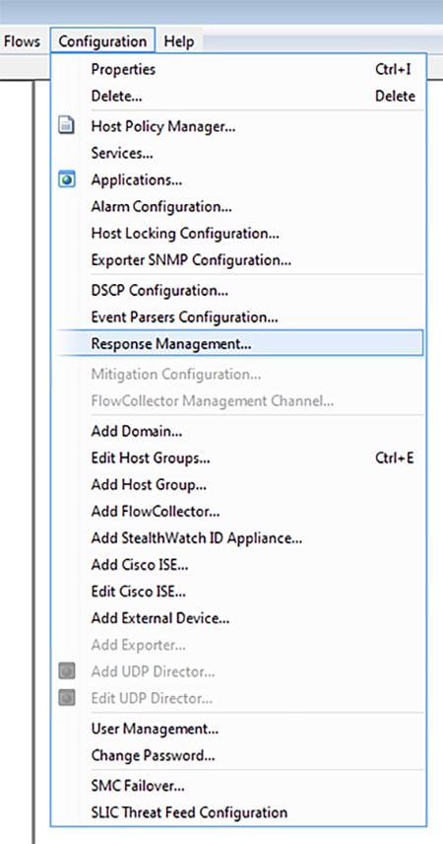Open Host Locking Configuration...
Screen dimensions: 443x844
[x=239, y=234]
